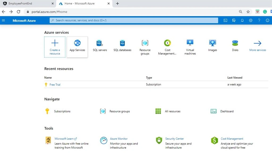Viewport: 272px width, 153px height.
Task: Go forward in browser history
Action: 11,12
